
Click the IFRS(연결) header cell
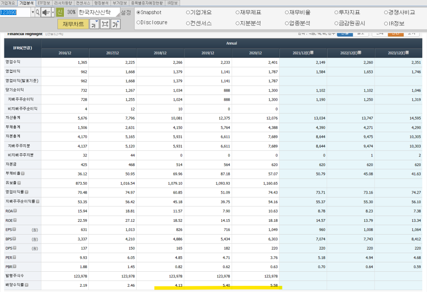pos(23,48)
